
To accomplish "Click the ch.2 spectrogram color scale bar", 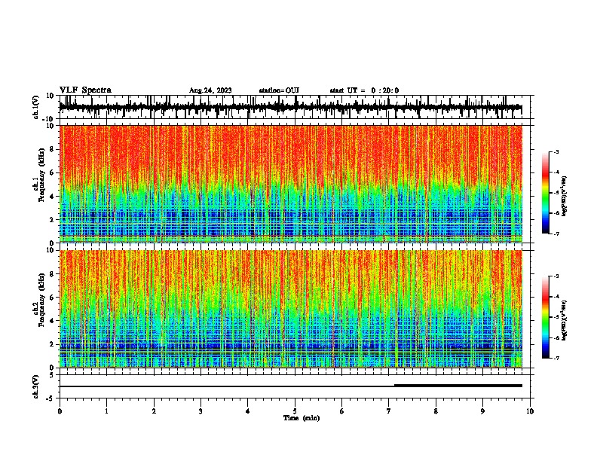I will click(x=545, y=317).
